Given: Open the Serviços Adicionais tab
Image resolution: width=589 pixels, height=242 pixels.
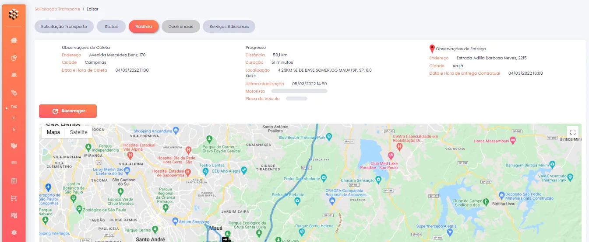Looking at the screenshot, I should [x=229, y=27].
